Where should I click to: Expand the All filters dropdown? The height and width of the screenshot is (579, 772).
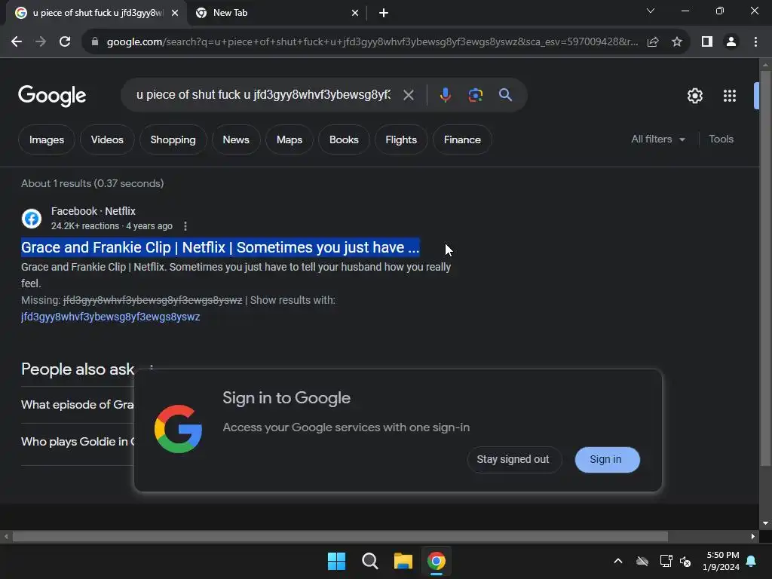657,139
